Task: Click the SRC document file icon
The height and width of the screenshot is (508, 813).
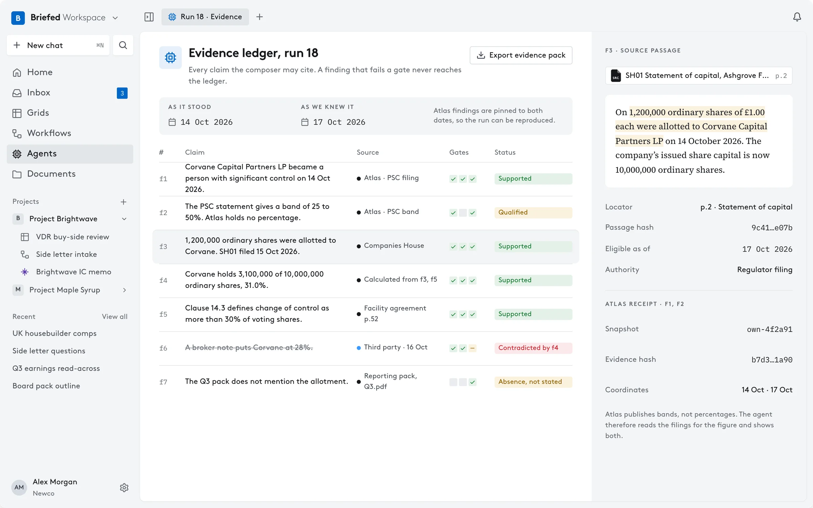Action: [x=616, y=76]
